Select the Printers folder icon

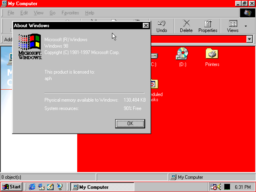212,57
